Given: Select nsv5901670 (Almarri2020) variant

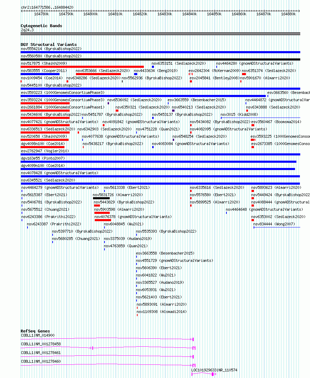Looking at the screenshot, I should pos(265,78).
